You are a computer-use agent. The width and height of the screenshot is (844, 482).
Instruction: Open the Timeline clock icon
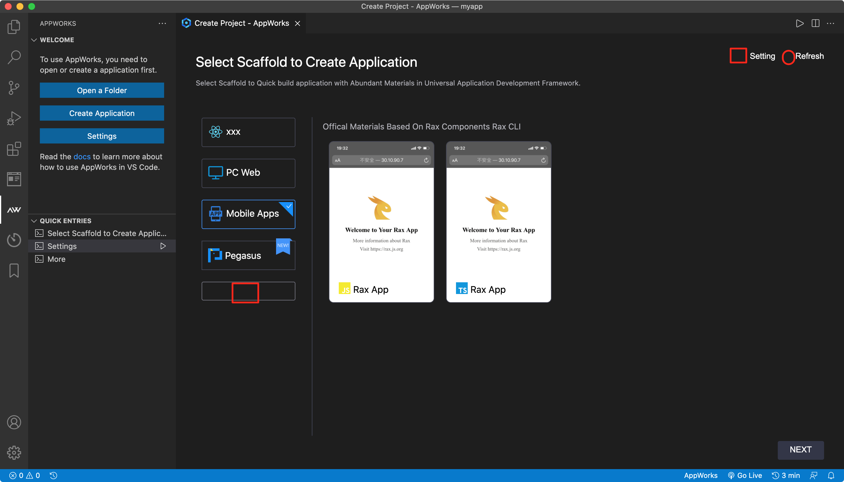(x=13, y=240)
